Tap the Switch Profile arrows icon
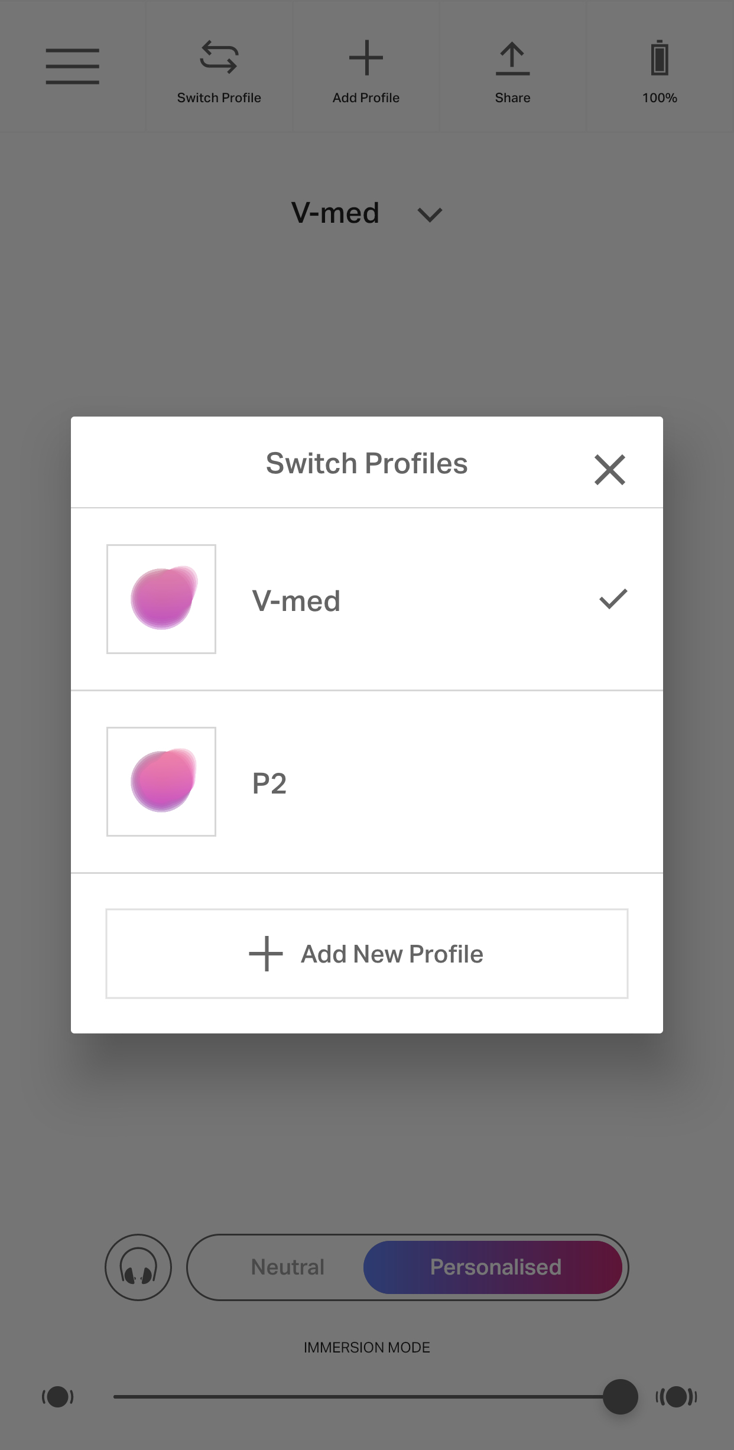This screenshot has width=734, height=1450. (x=219, y=57)
